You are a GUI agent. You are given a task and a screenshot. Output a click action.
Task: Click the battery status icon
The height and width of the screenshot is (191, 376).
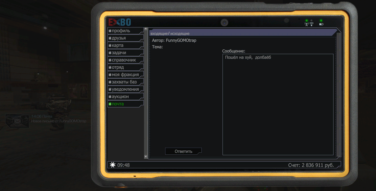pos(321,24)
